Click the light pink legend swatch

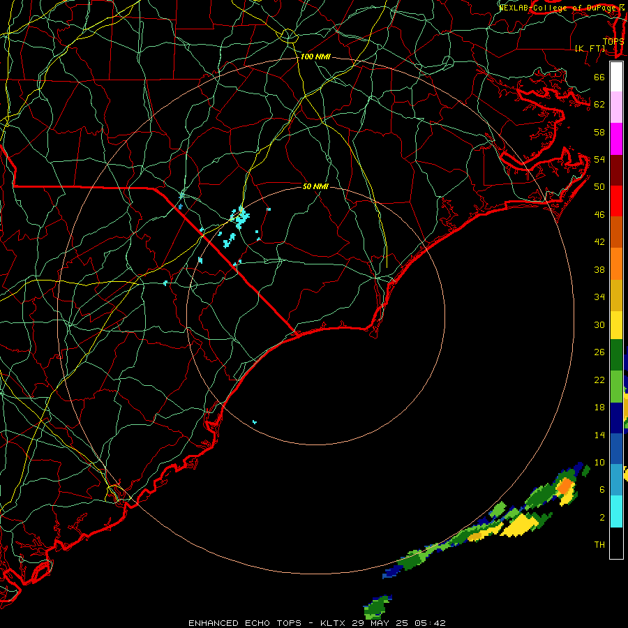click(616, 107)
